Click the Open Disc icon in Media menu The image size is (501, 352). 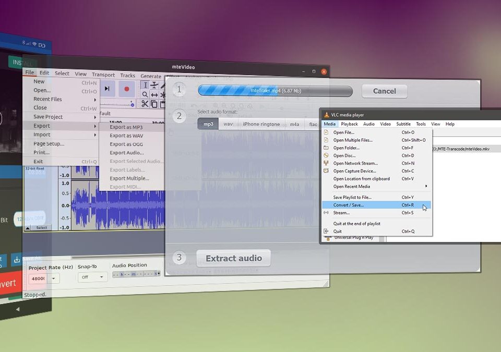326,155
